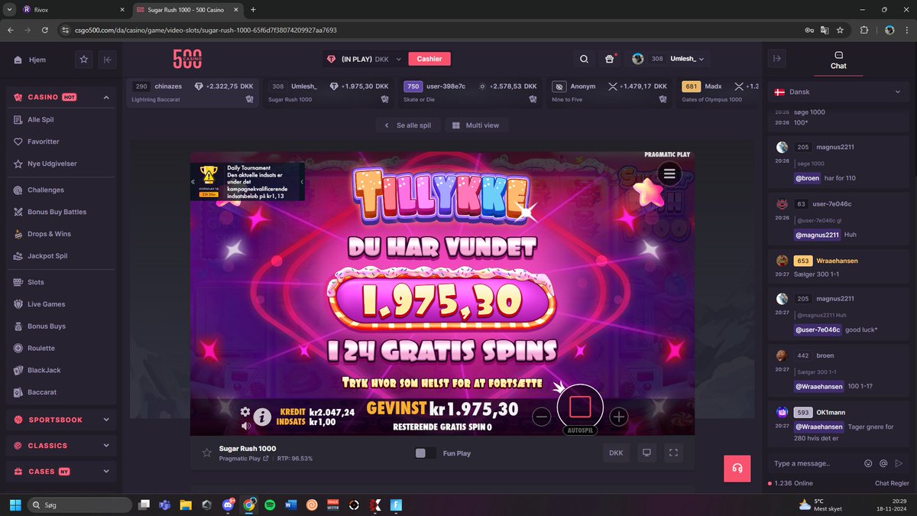Expand the SPORTSBOOK section
This screenshot has width=917, height=516.
(61, 420)
